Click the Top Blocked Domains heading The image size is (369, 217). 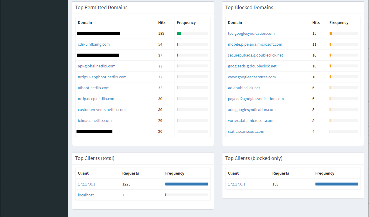pos(249,7)
